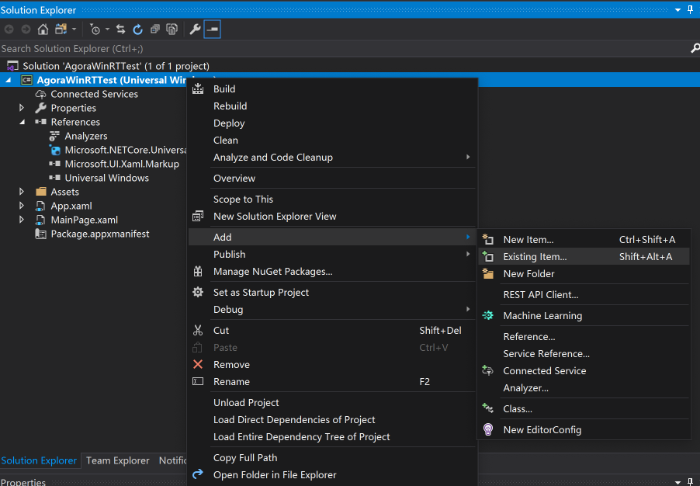Pin the Solution Explorer panel with pushpin
700x486 pixels.
(690, 9)
